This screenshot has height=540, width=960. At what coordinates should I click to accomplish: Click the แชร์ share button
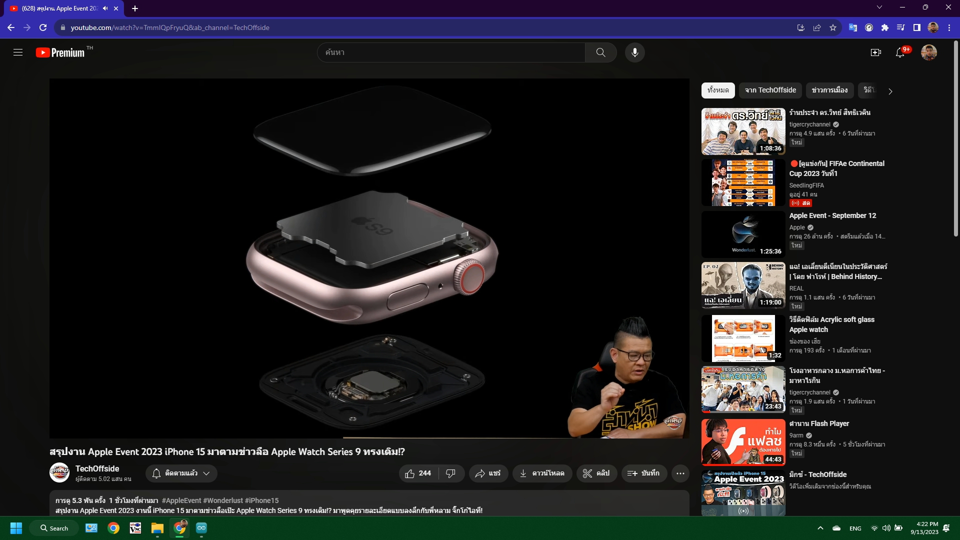tap(488, 473)
